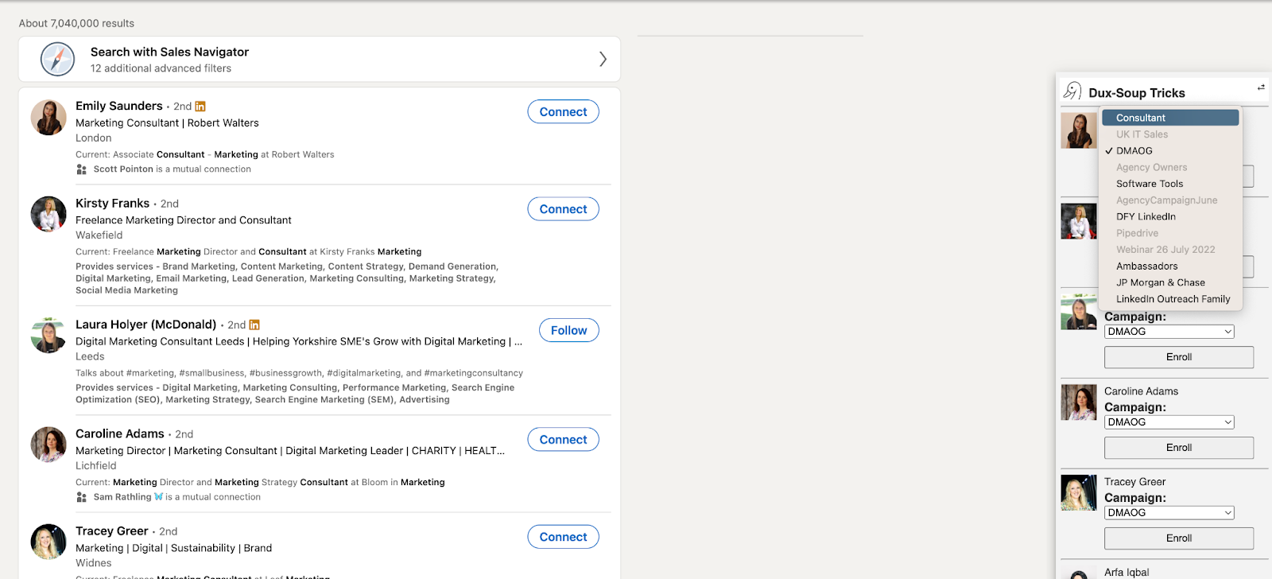Open Tracey Greer name link in results
Image resolution: width=1272 pixels, height=579 pixels.
[x=112, y=531]
